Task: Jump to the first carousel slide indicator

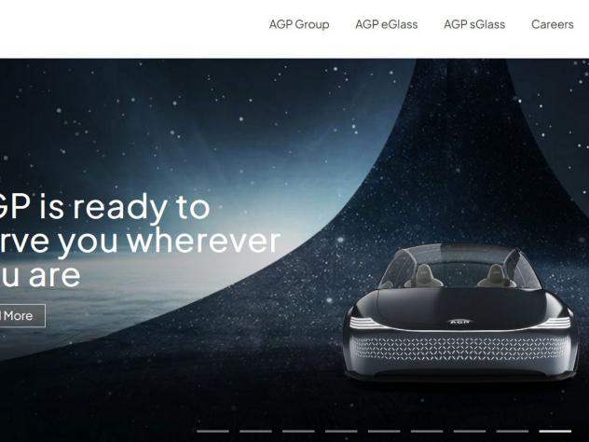Action: (x=212, y=431)
